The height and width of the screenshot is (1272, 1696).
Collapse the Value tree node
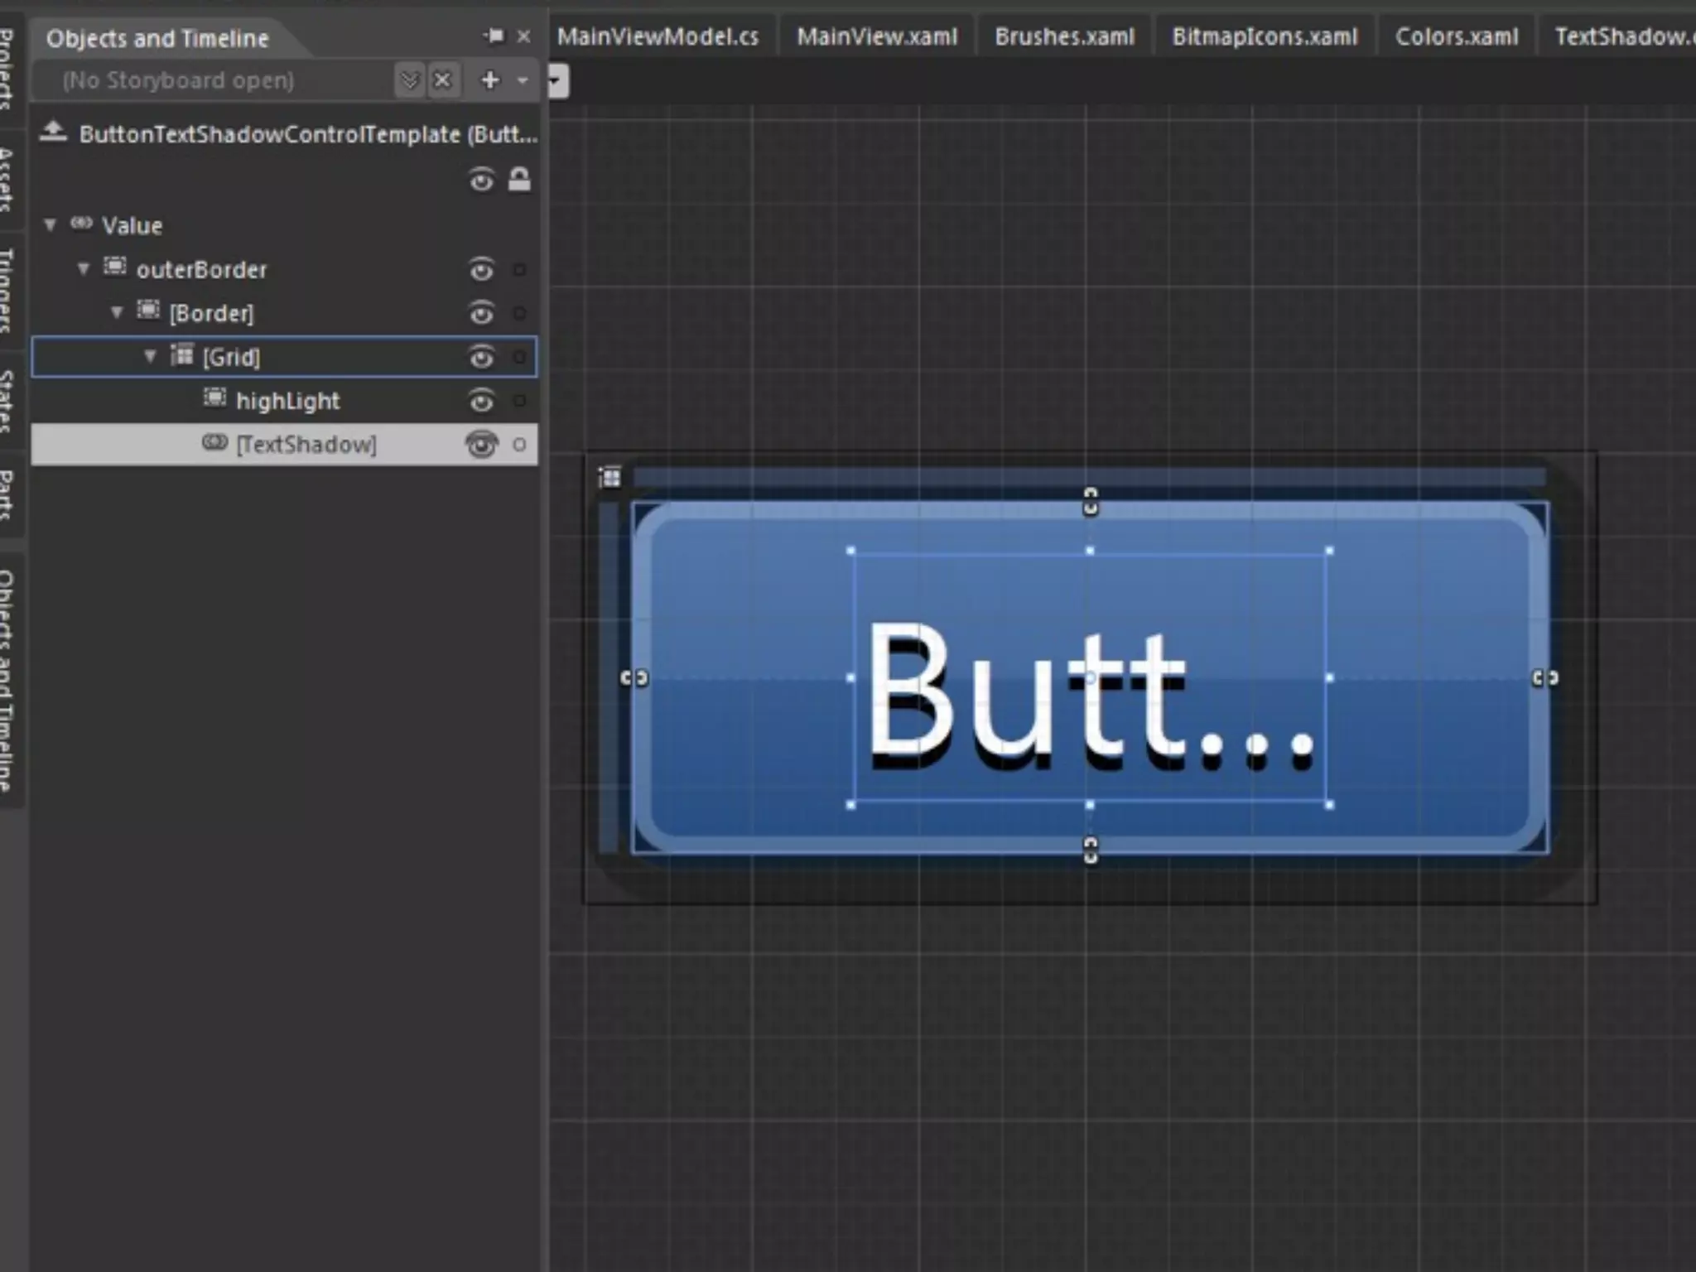coord(51,225)
